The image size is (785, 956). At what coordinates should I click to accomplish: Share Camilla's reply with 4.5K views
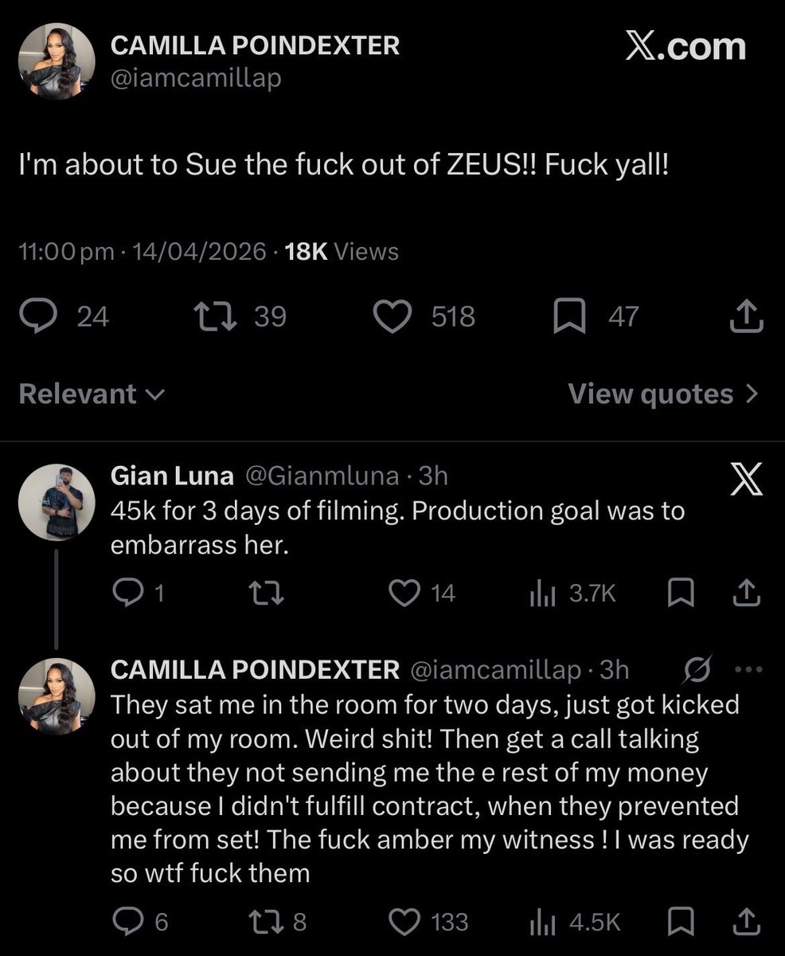[x=747, y=922]
